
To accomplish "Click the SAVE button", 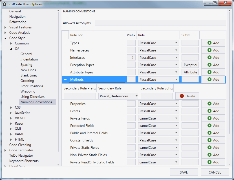I will point(184,172).
